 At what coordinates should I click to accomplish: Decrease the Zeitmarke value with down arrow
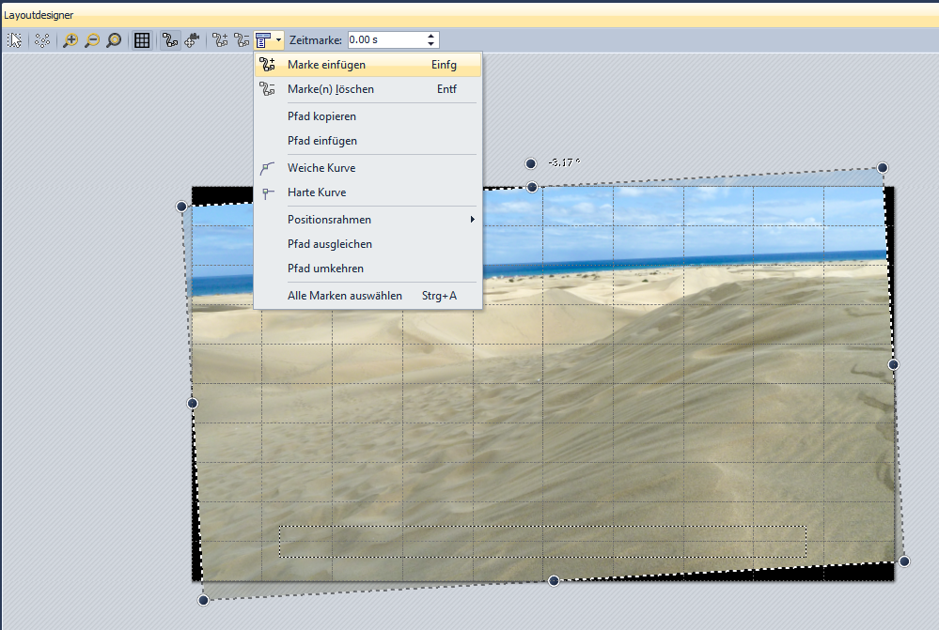pyautogui.click(x=431, y=44)
